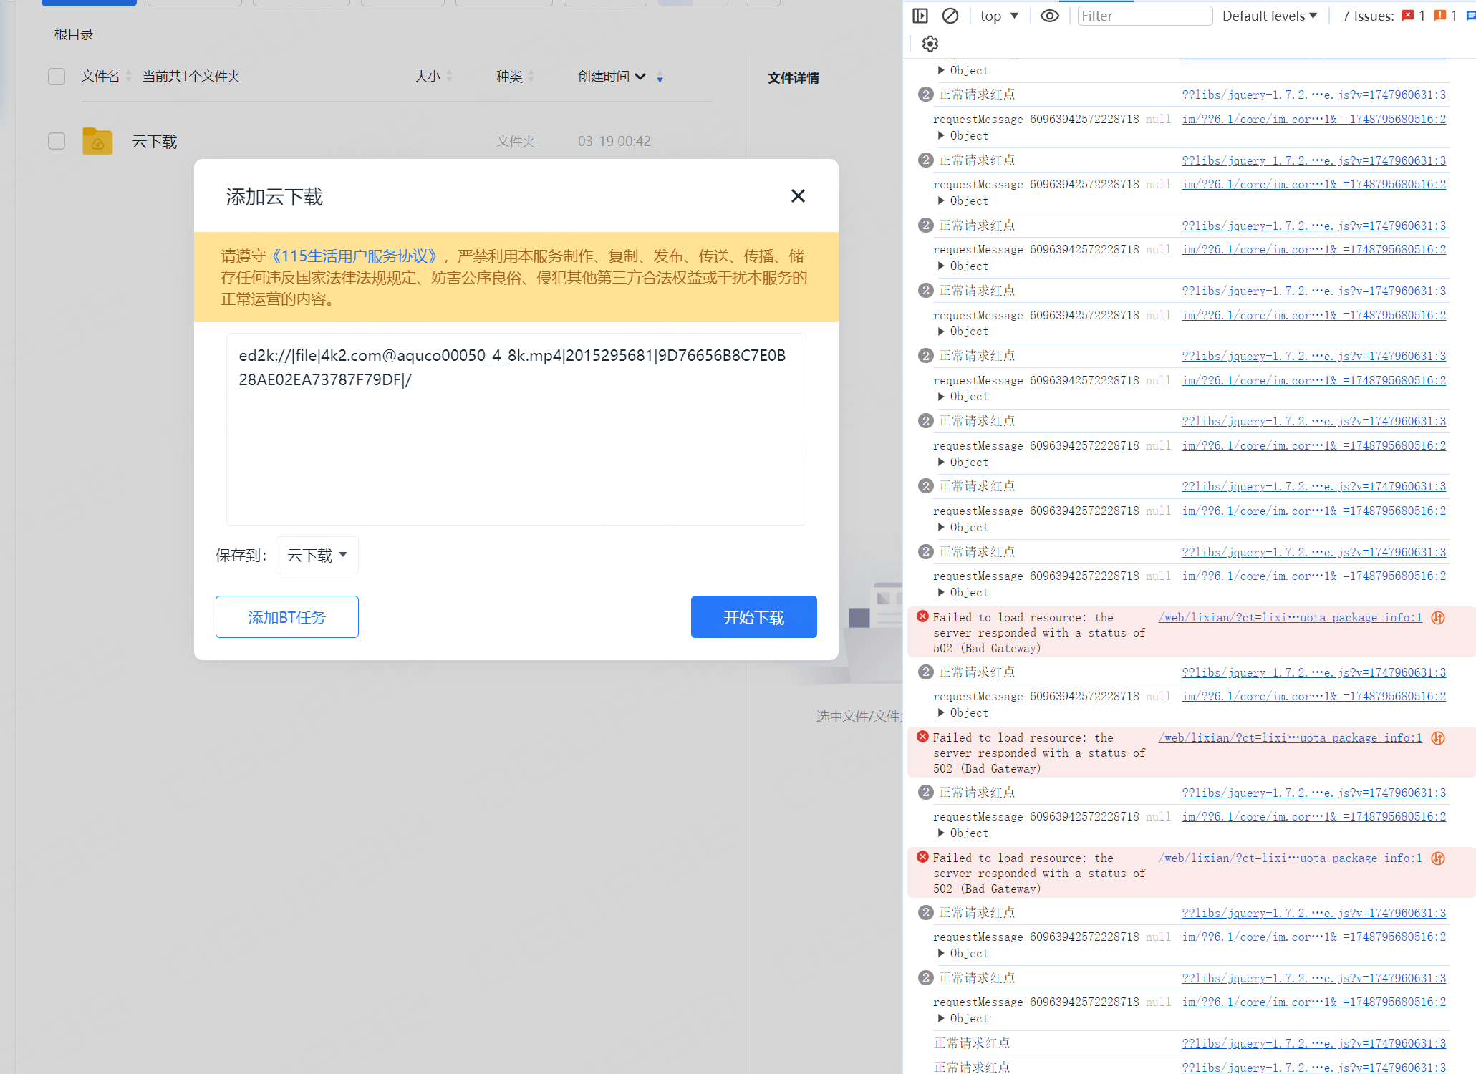
Task: Open the 115生活用户服务协议 link
Action: click(354, 256)
